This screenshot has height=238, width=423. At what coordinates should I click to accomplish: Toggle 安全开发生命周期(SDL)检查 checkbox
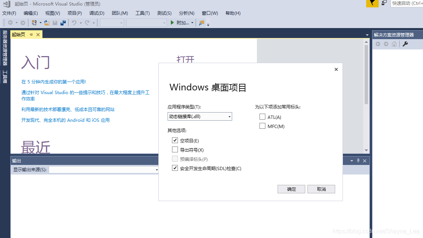[175, 168]
